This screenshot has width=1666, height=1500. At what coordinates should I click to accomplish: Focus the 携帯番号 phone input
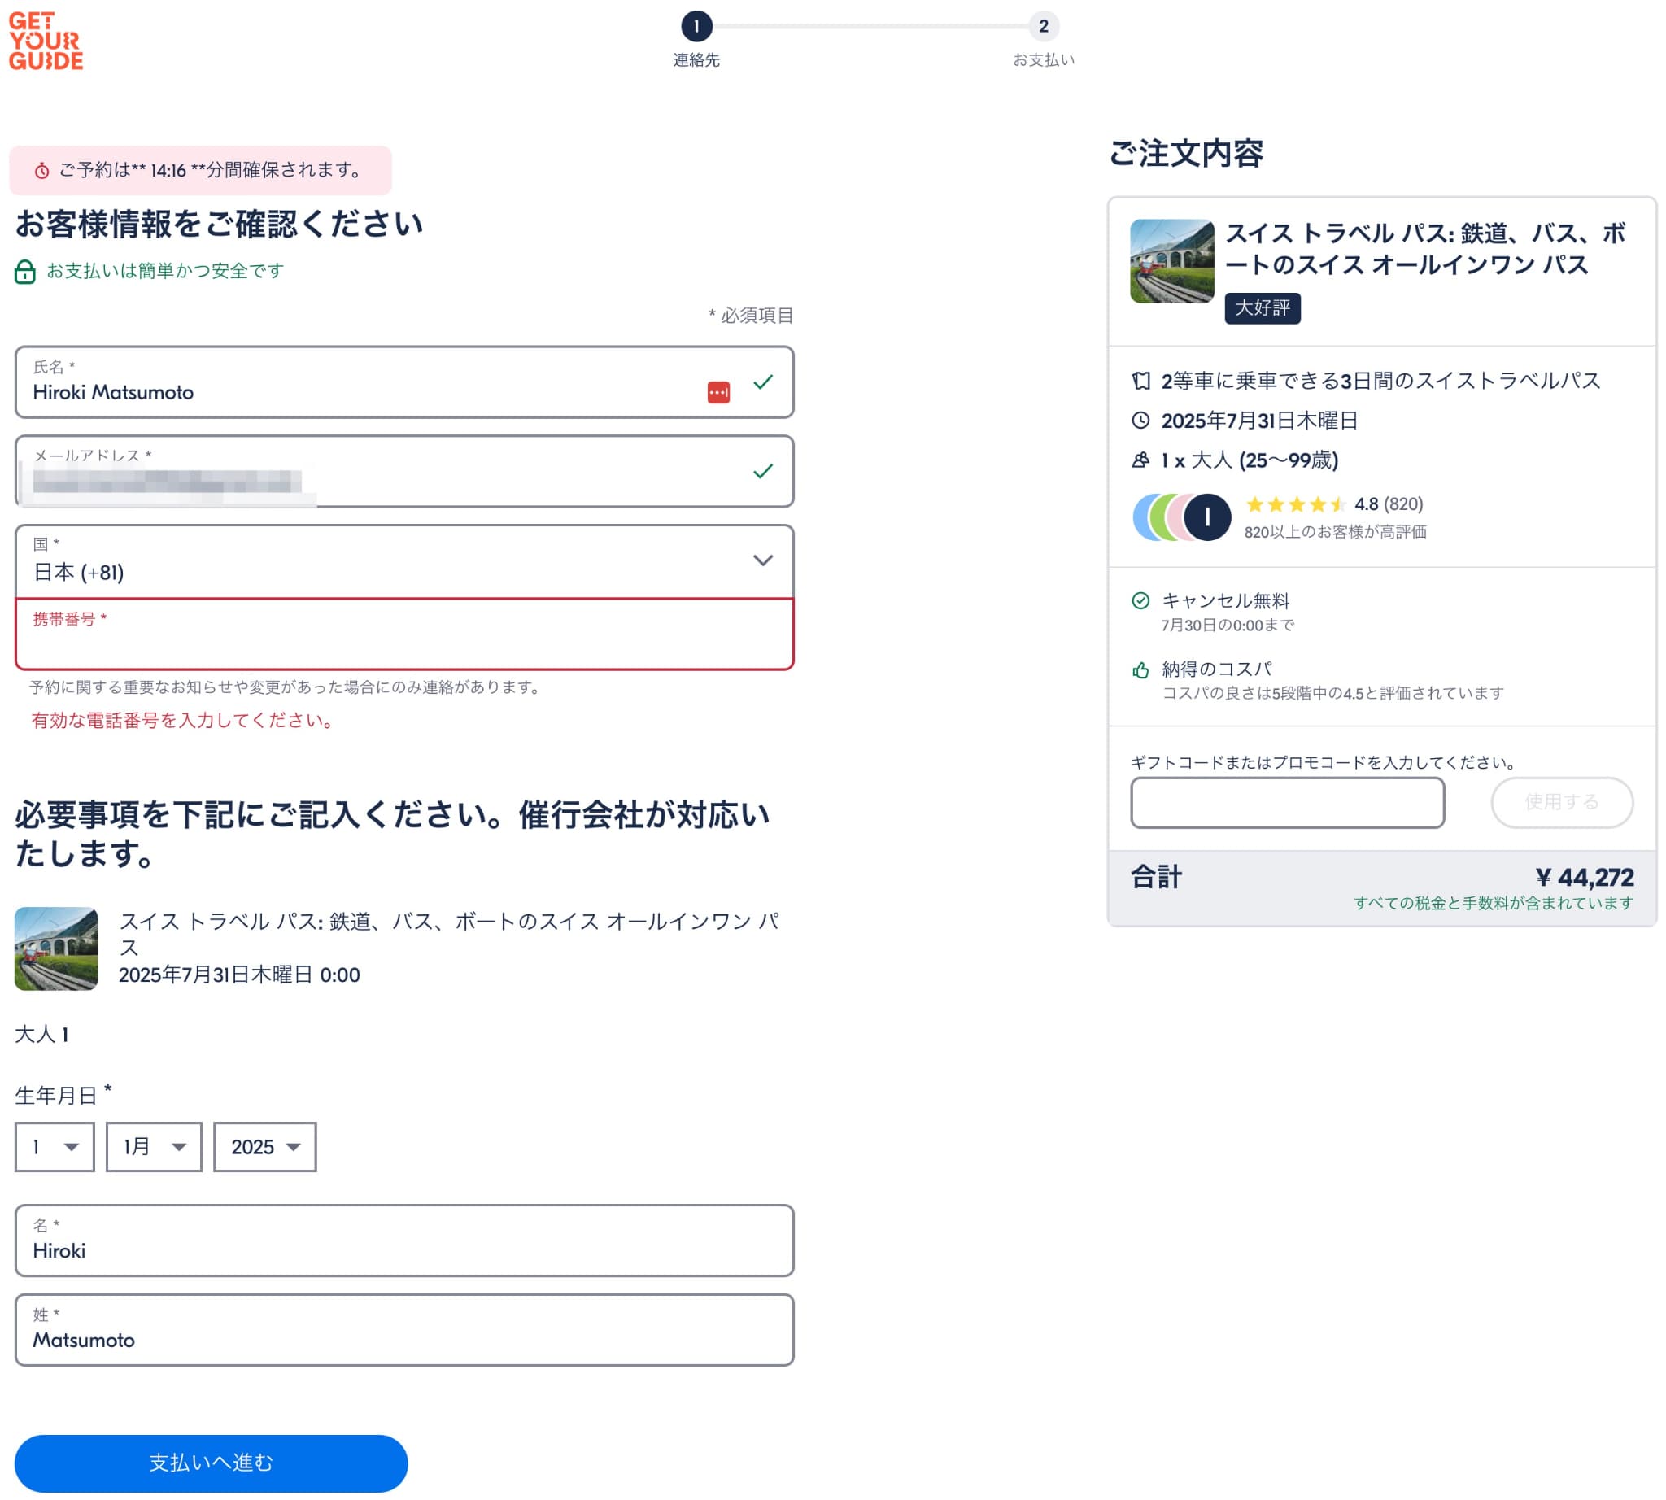404,634
